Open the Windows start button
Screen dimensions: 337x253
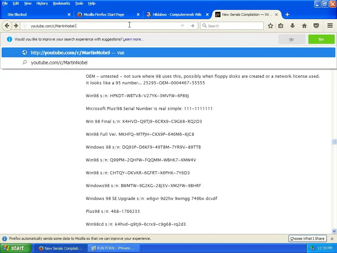coord(15,248)
